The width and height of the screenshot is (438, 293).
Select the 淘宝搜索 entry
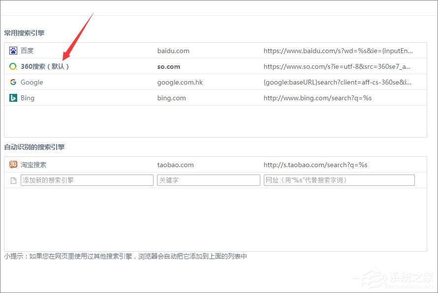33,165
